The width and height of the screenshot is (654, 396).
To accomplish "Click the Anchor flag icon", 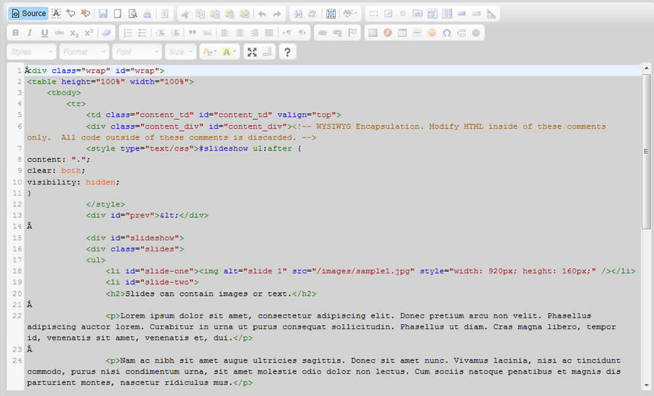I will tap(352, 33).
